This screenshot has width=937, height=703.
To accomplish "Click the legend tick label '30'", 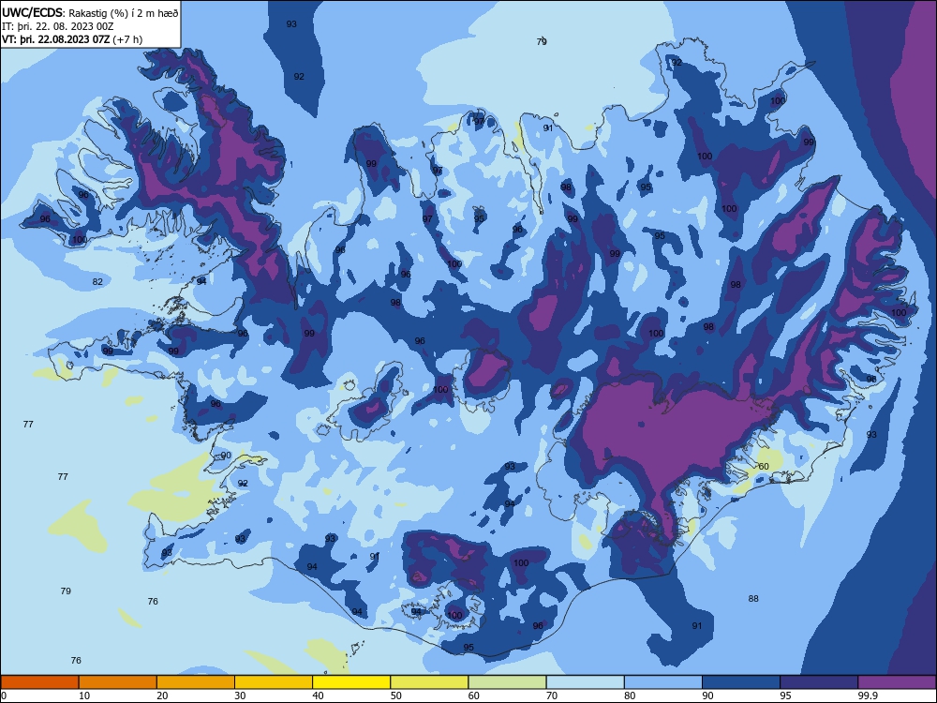I will (240, 696).
